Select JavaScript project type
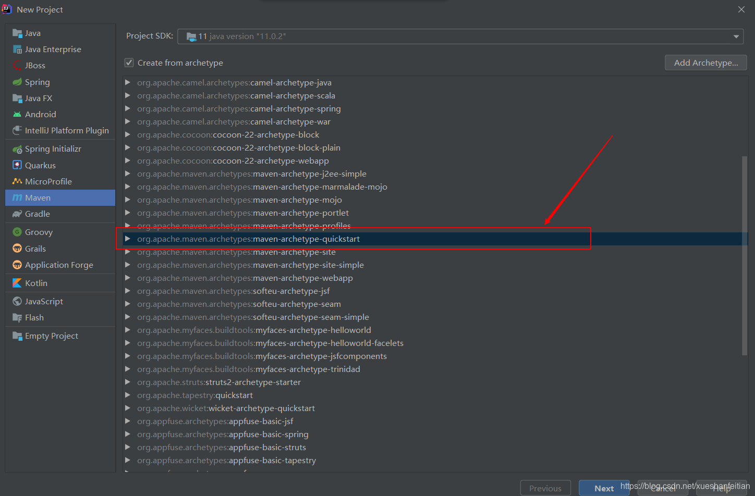Image resolution: width=755 pixels, height=496 pixels. (x=60, y=302)
